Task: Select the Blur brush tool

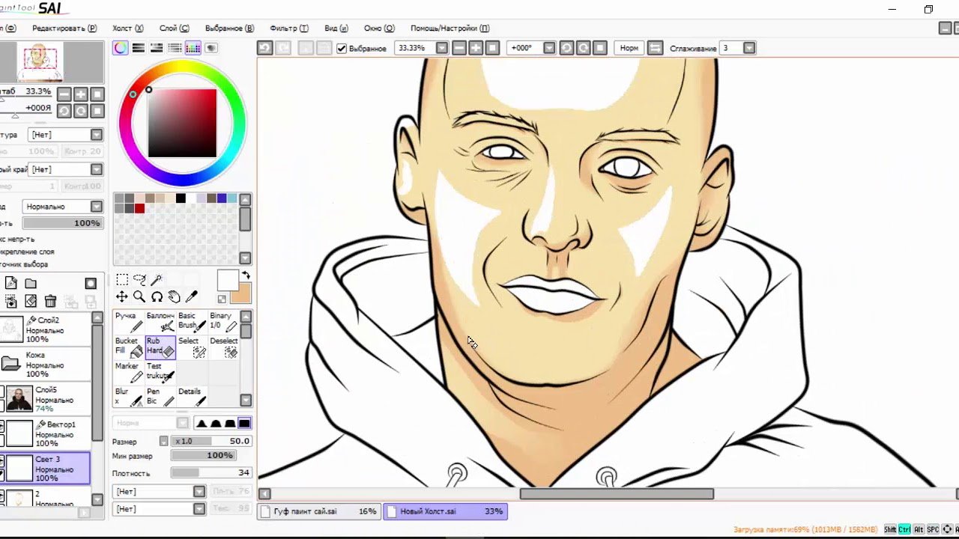Action: tap(129, 397)
